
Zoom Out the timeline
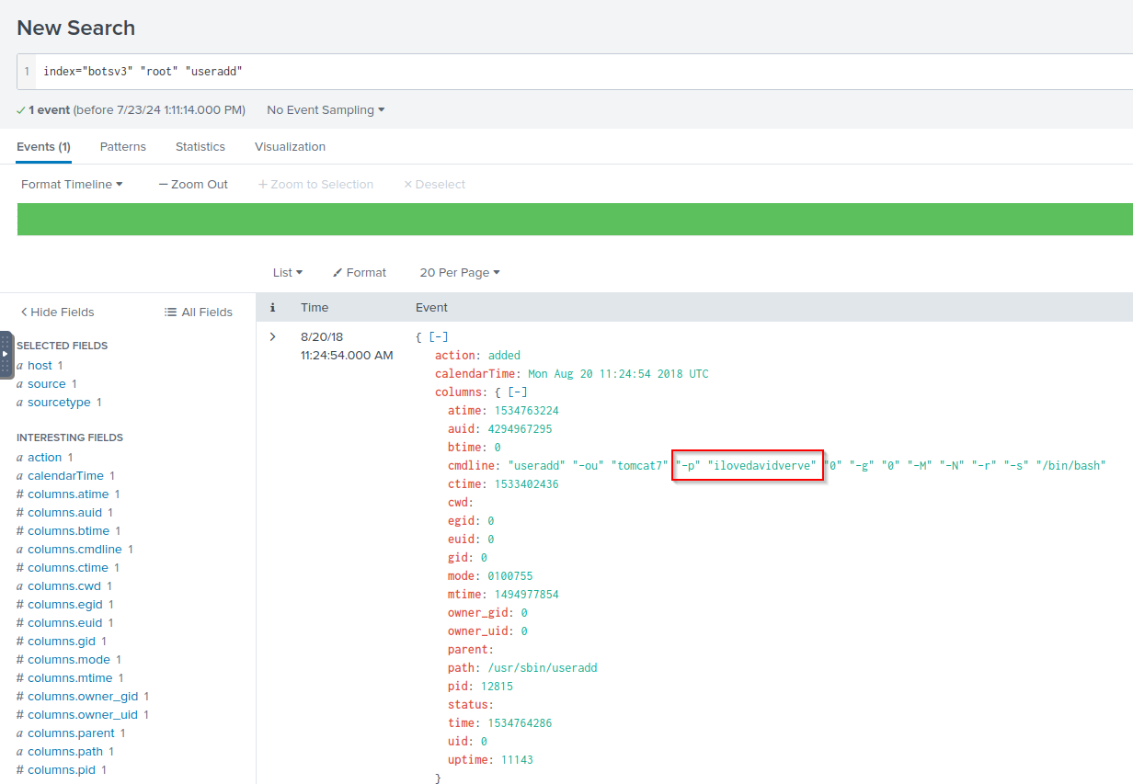click(193, 185)
